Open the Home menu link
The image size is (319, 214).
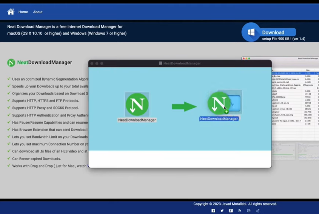[23, 12]
